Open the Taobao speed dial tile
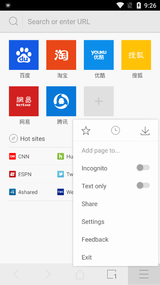 pyautogui.click(x=61, y=55)
